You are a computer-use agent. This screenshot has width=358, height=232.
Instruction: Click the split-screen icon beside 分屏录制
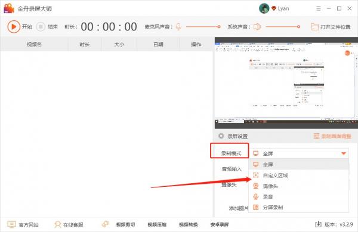(x=256, y=207)
